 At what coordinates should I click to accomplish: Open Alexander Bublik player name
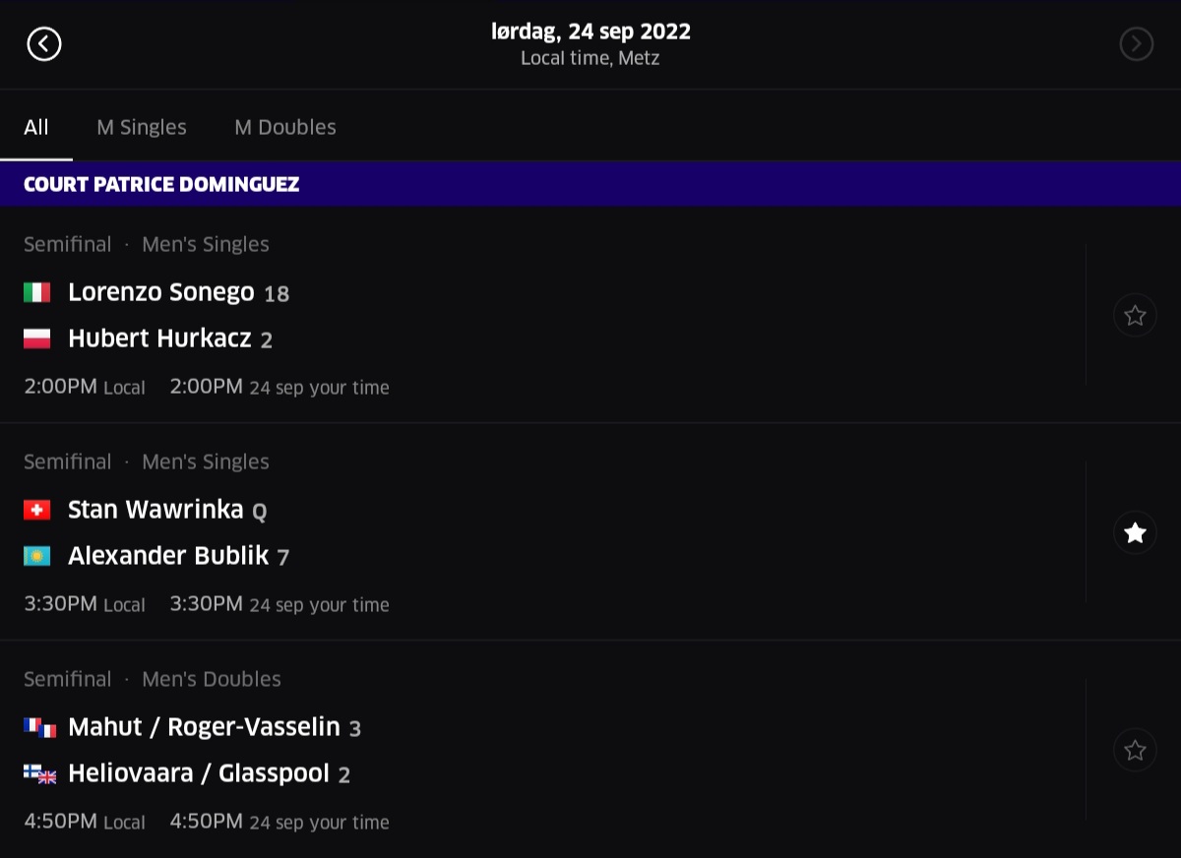pos(168,556)
